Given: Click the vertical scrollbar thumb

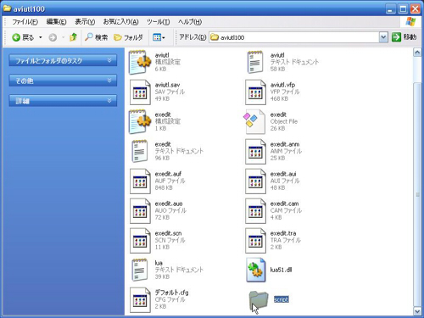Looking at the screenshot, I should 417,194.
